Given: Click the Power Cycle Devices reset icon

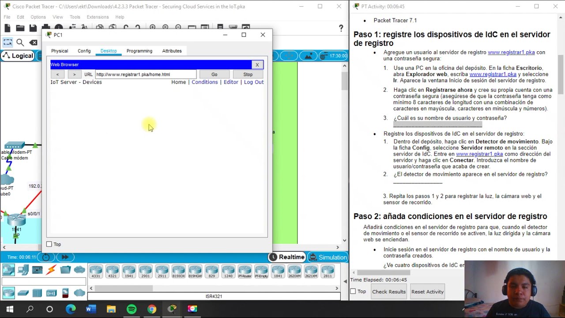Looking at the screenshot, I should tap(46, 257).
